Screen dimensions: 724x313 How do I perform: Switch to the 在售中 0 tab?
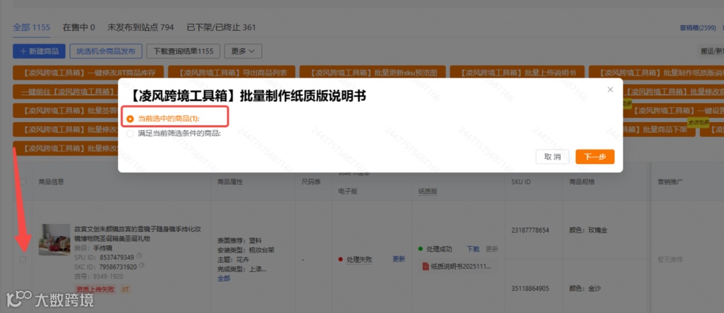pyautogui.click(x=78, y=27)
